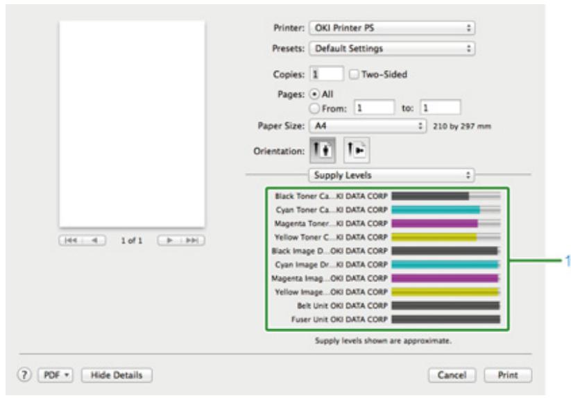The height and width of the screenshot is (398, 571).
Task: Click the Copies input field
Action: tap(326, 74)
